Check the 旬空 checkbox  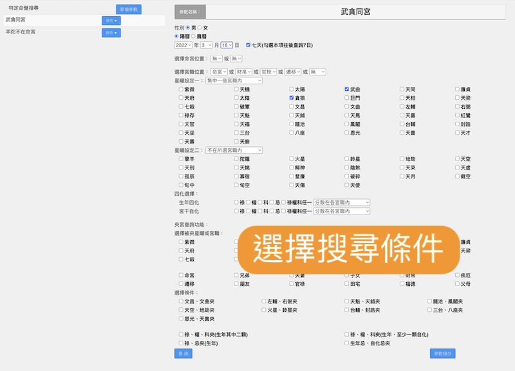pyautogui.click(x=236, y=185)
